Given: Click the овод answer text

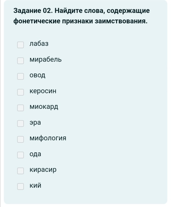Looking at the screenshot, I should (x=37, y=75).
